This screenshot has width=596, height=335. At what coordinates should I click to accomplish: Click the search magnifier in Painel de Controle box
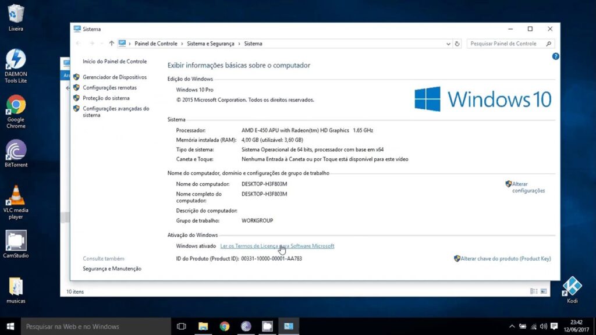548,44
